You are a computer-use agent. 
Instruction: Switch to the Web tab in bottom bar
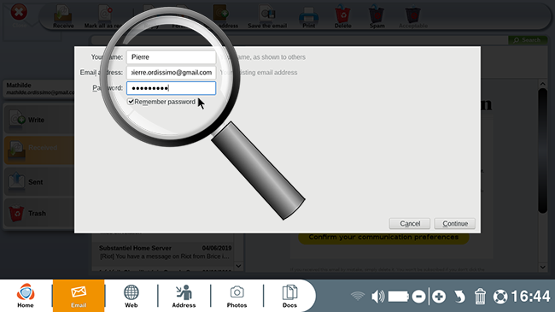131,296
